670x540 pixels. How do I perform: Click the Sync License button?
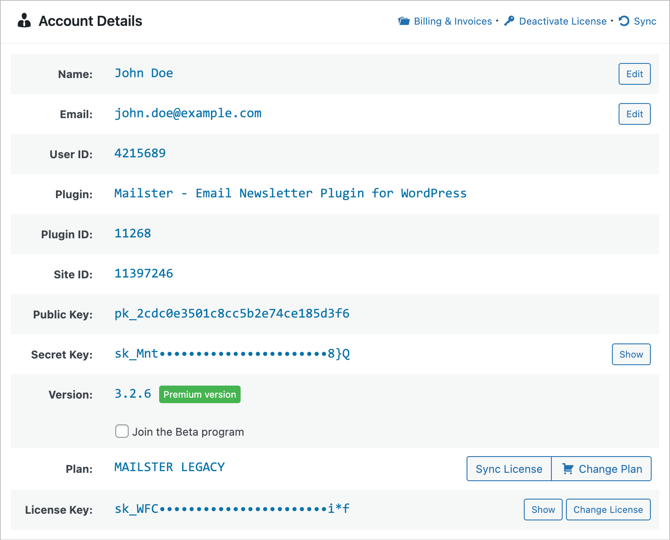point(508,469)
